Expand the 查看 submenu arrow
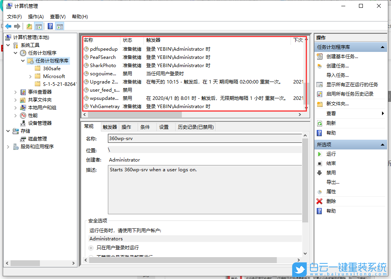Screen dimensions: 391x279 coord(382,113)
